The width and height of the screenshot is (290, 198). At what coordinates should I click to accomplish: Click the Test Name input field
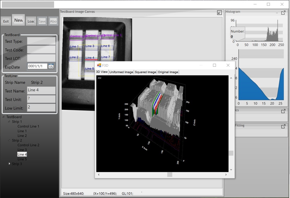(x=41, y=90)
